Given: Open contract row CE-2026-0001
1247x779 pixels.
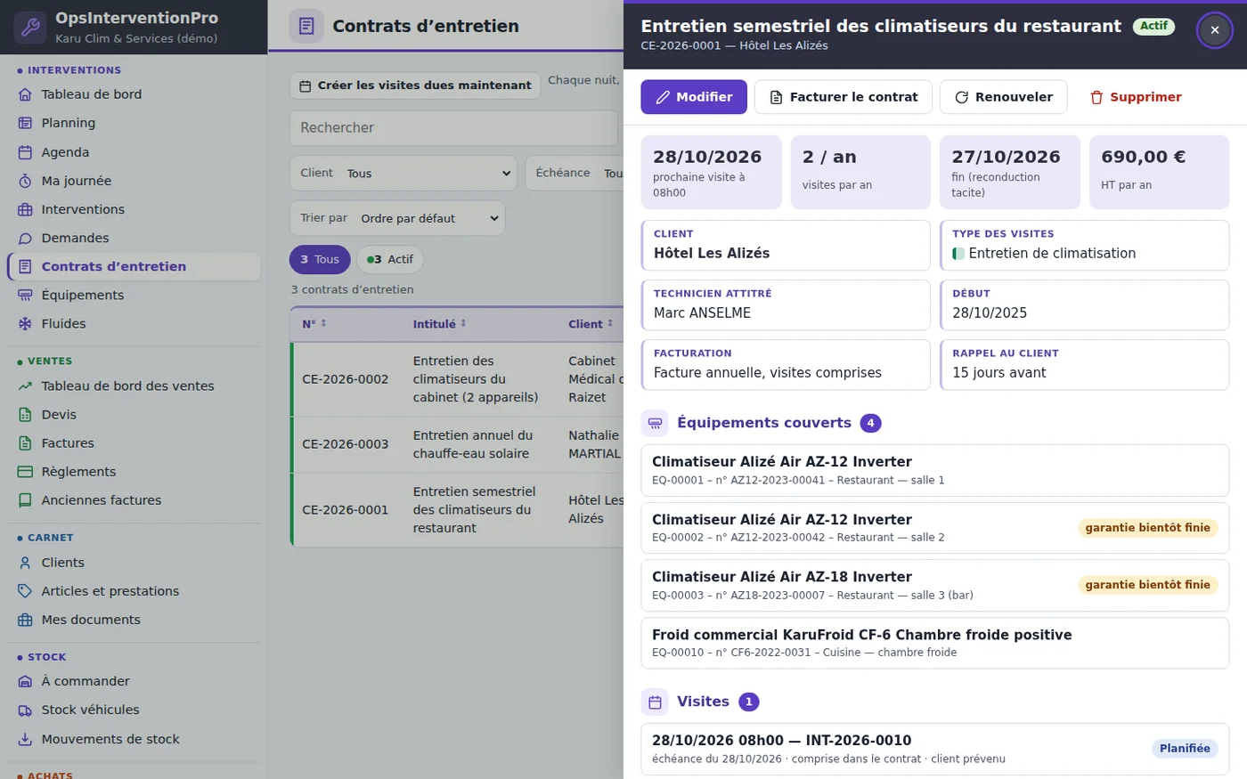Looking at the screenshot, I should pos(458,510).
